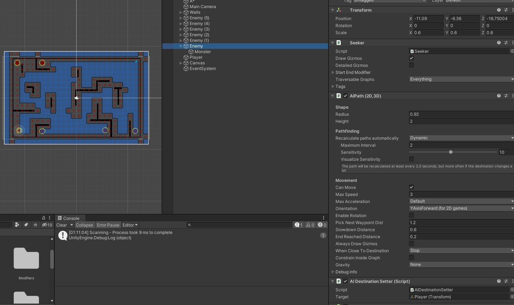Uncheck the Draw Gizmos checkbox
Viewport: 514px width, 305px height.
411,58
